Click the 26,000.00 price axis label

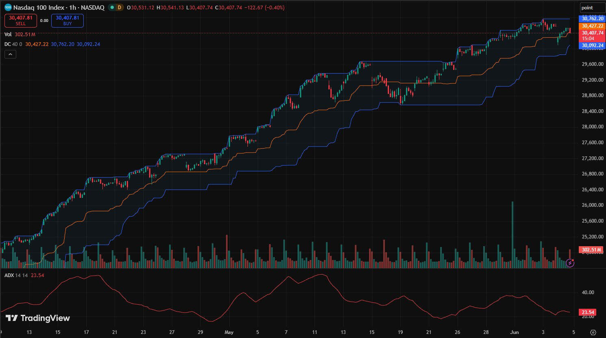click(593, 205)
